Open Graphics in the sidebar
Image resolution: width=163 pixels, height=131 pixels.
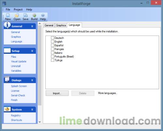pyautogui.click(x=16, y=37)
